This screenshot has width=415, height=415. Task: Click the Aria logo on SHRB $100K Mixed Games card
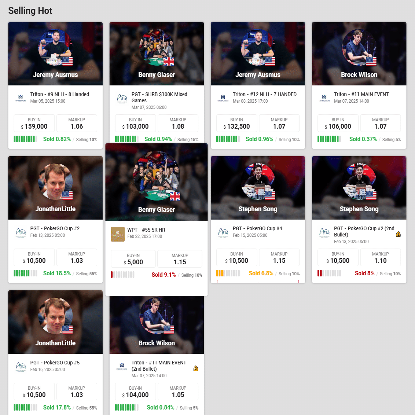click(122, 99)
